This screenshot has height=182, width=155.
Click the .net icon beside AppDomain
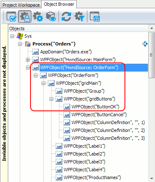point(35,52)
